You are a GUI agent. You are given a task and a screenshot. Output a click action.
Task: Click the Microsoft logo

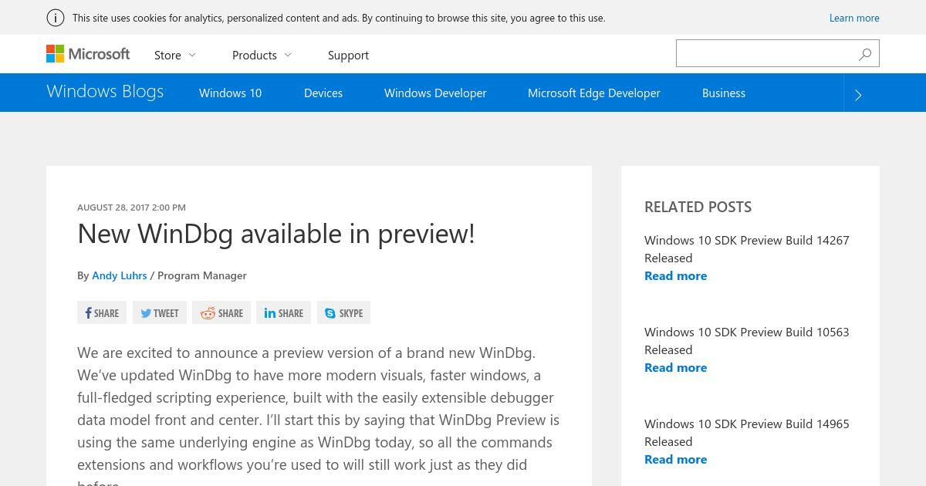click(88, 54)
